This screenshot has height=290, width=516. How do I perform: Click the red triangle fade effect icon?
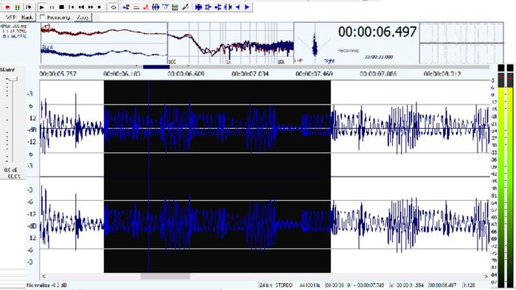[136, 7]
